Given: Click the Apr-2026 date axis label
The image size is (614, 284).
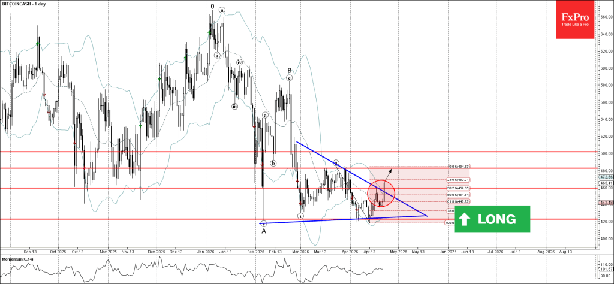Looking at the screenshot, I should click(x=350, y=252).
